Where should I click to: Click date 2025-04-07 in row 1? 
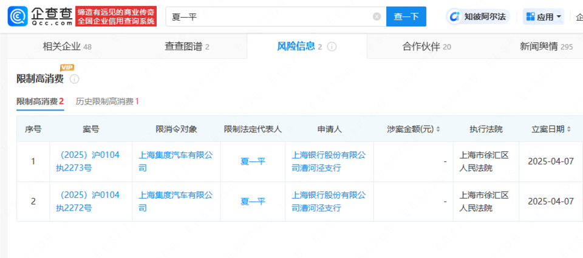551,161
